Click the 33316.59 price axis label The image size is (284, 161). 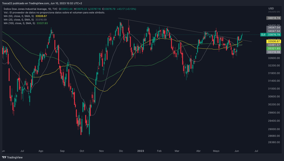pyautogui.click(x=273, y=52)
